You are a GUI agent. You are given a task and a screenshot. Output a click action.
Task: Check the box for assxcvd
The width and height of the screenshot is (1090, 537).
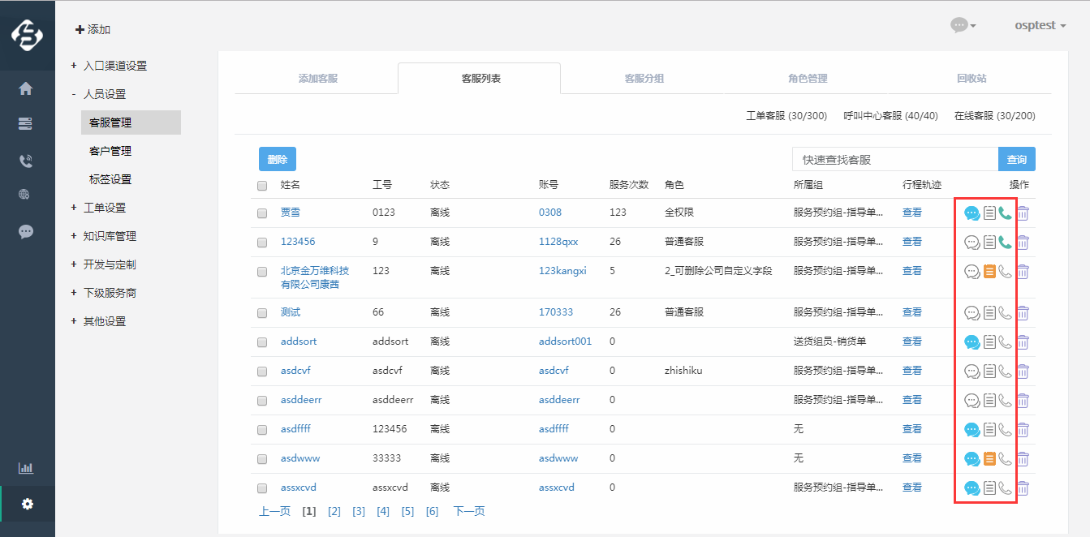tap(262, 488)
